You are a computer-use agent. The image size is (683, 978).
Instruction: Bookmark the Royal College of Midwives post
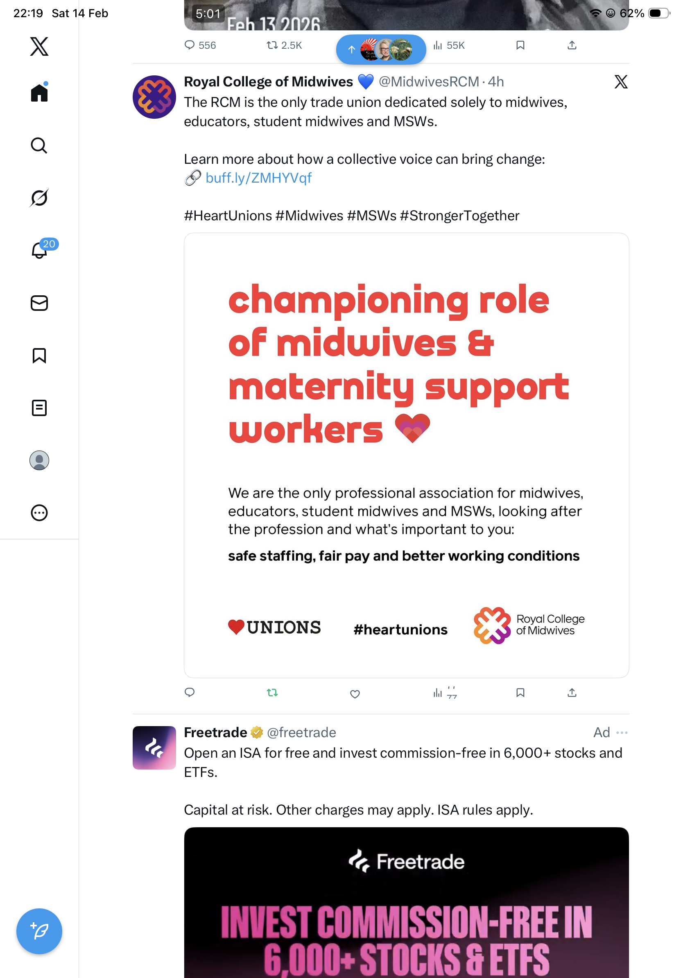pyautogui.click(x=520, y=693)
